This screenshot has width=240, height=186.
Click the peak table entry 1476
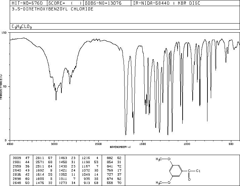tap(40, 183)
